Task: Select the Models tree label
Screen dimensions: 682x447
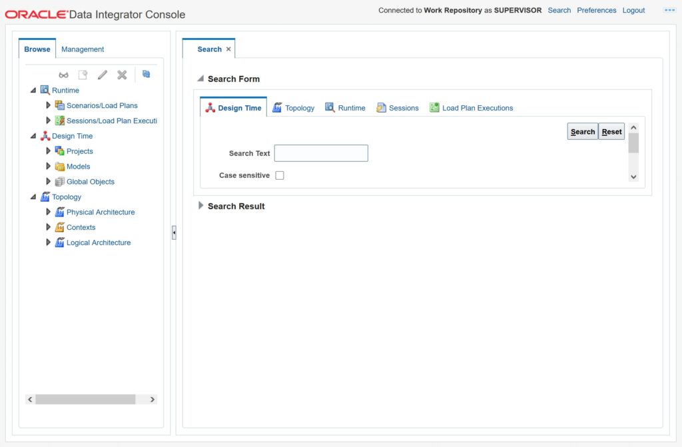Action: (79, 167)
